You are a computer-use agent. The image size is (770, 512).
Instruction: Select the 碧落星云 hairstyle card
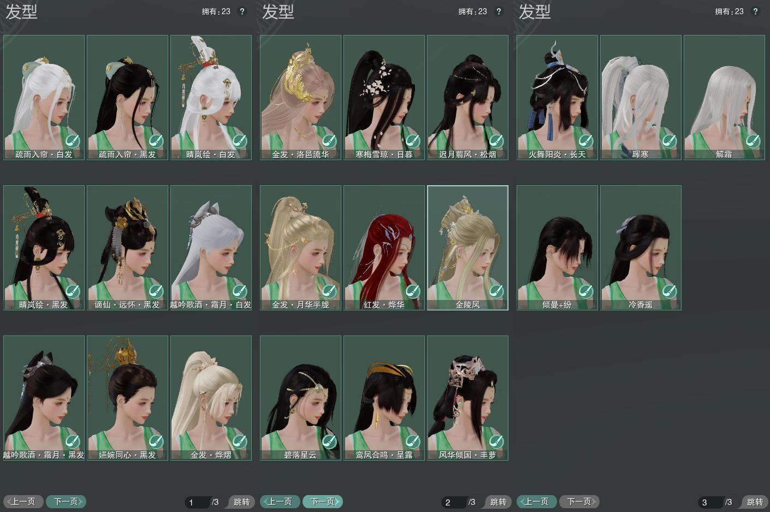(x=301, y=398)
